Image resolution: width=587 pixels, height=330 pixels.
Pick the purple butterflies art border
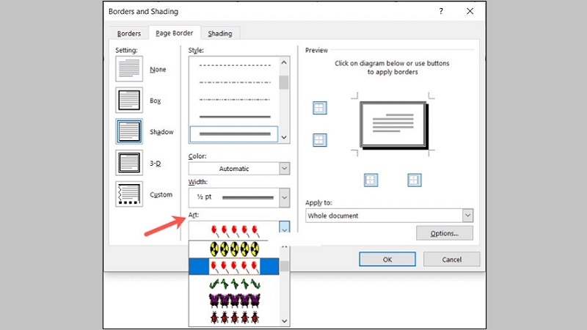[233, 300]
